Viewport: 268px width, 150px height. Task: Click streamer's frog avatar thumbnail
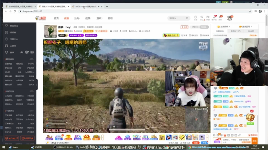tap(50, 31)
